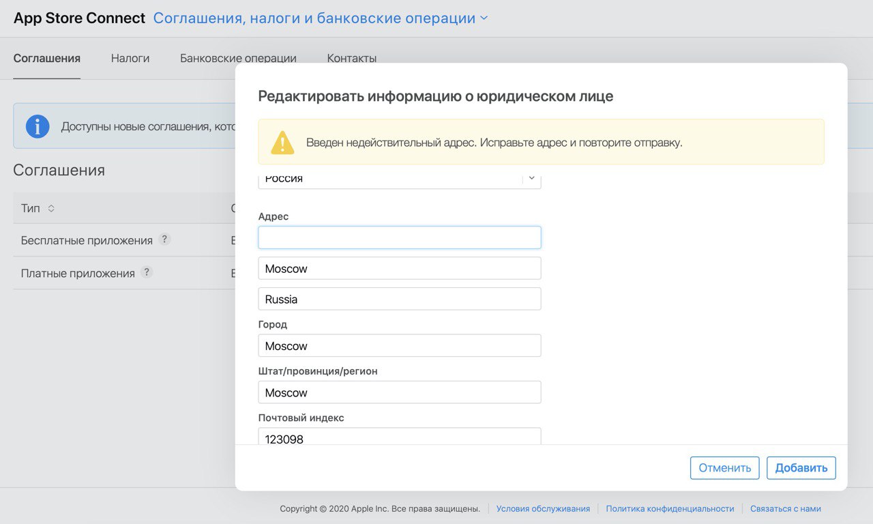Switch to the Соглашения tab
The image size is (873, 524).
[x=47, y=58]
